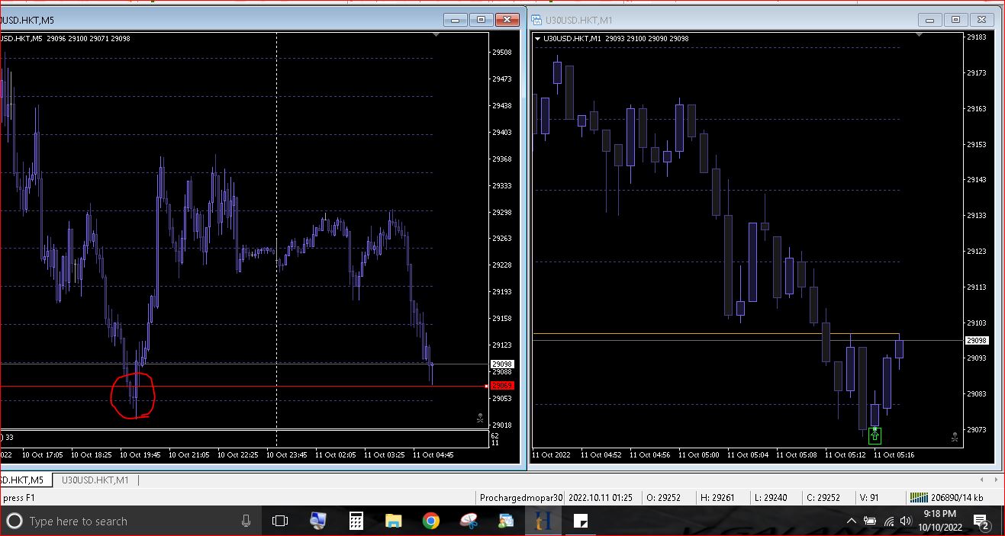
Task: Click the chart shift triangle on the M1 chart
Action: [x=920, y=35]
